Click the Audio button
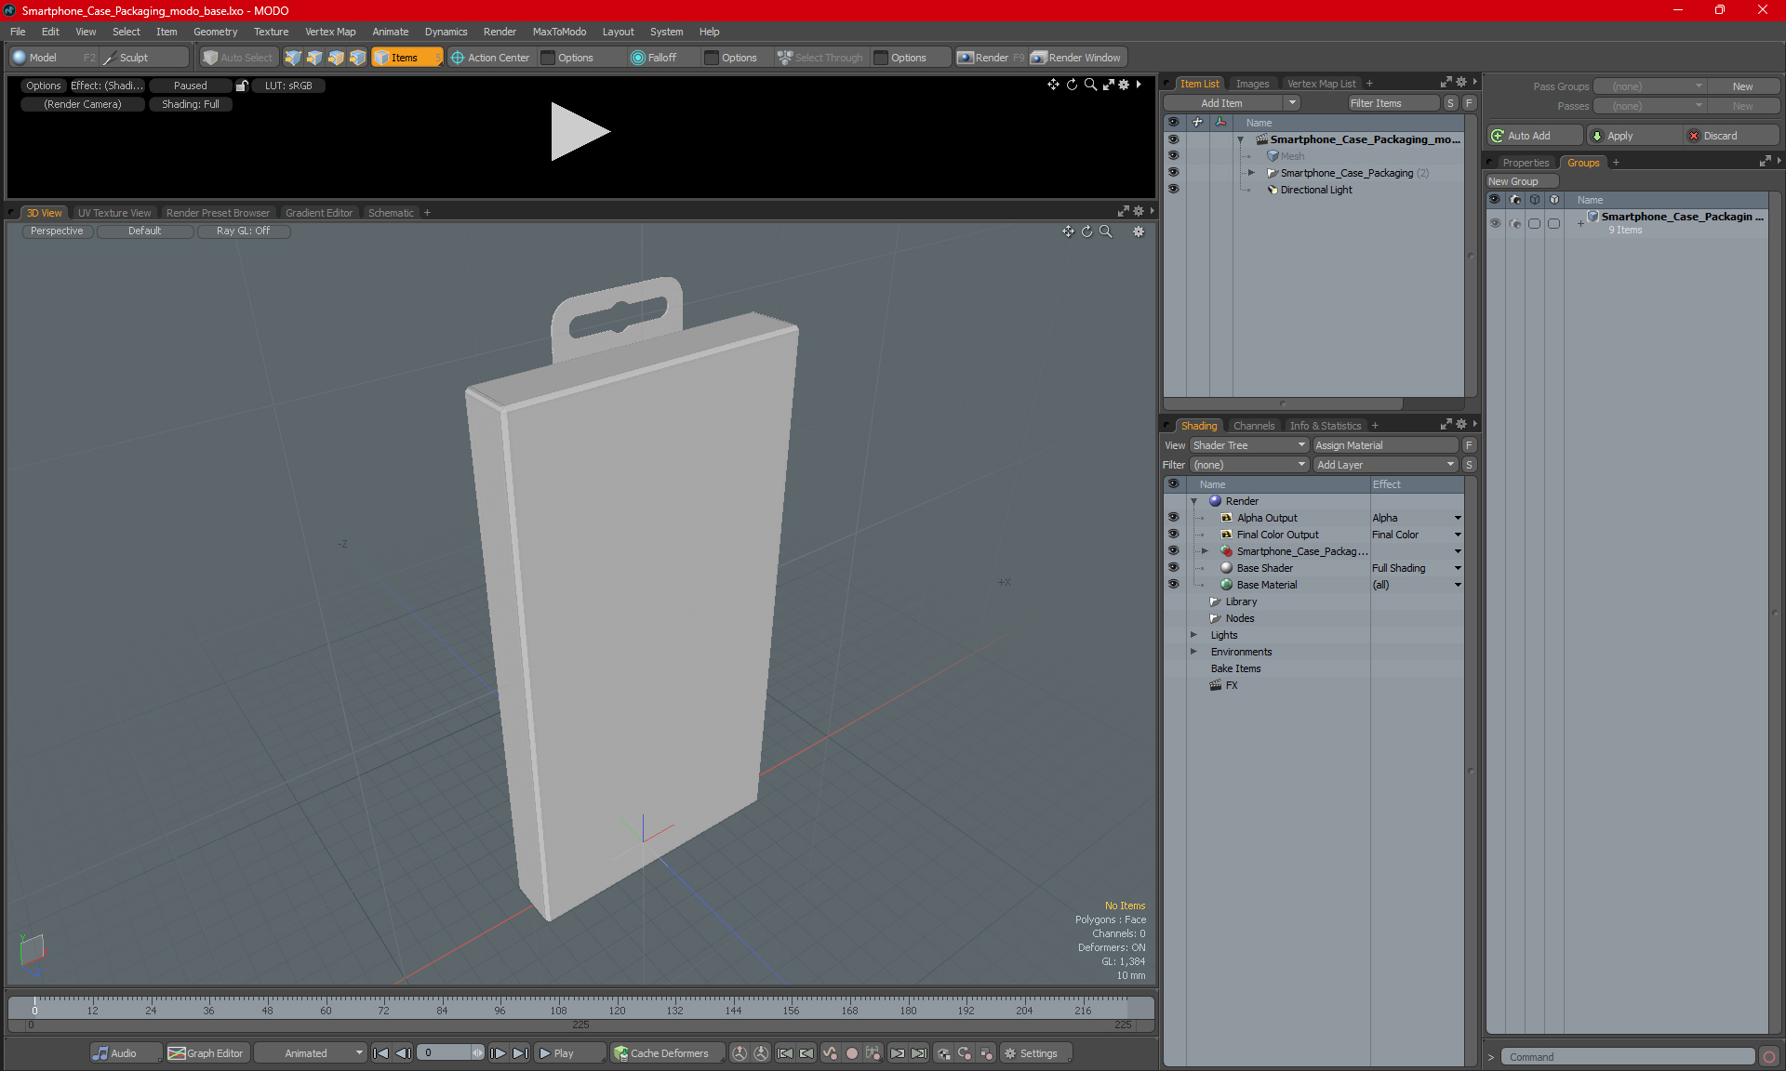Image resolution: width=1786 pixels, height=1071 pixels. pyautogui.click(x=115, y=1053)
